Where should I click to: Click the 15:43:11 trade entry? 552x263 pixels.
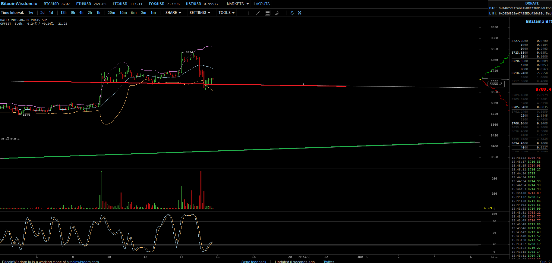pyautogui.click(x=526, y=256)
